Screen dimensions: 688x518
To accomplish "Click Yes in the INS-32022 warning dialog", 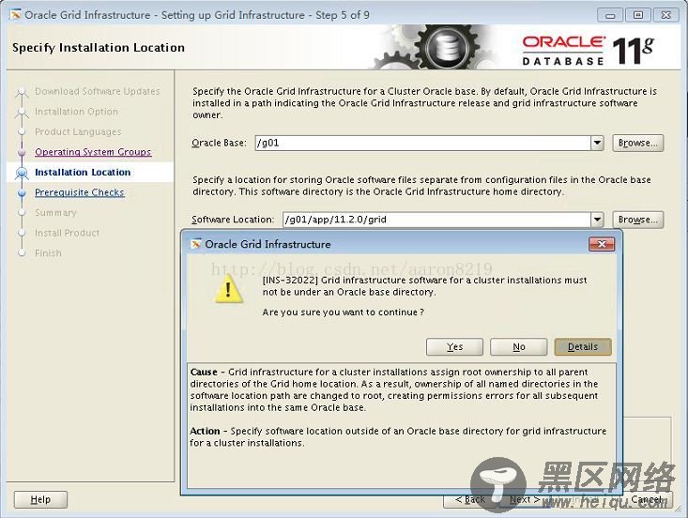I will pos(454,346).
